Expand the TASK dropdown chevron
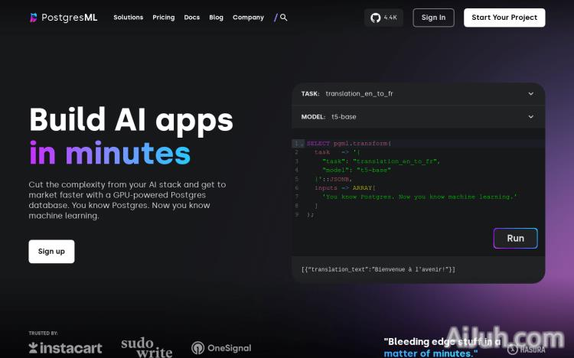The width and height of the screenshot is (574, 358). coord(530,94)
